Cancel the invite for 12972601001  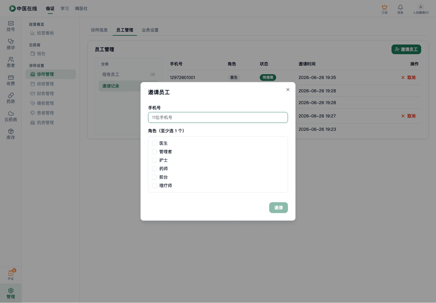[x=408, y=77]
